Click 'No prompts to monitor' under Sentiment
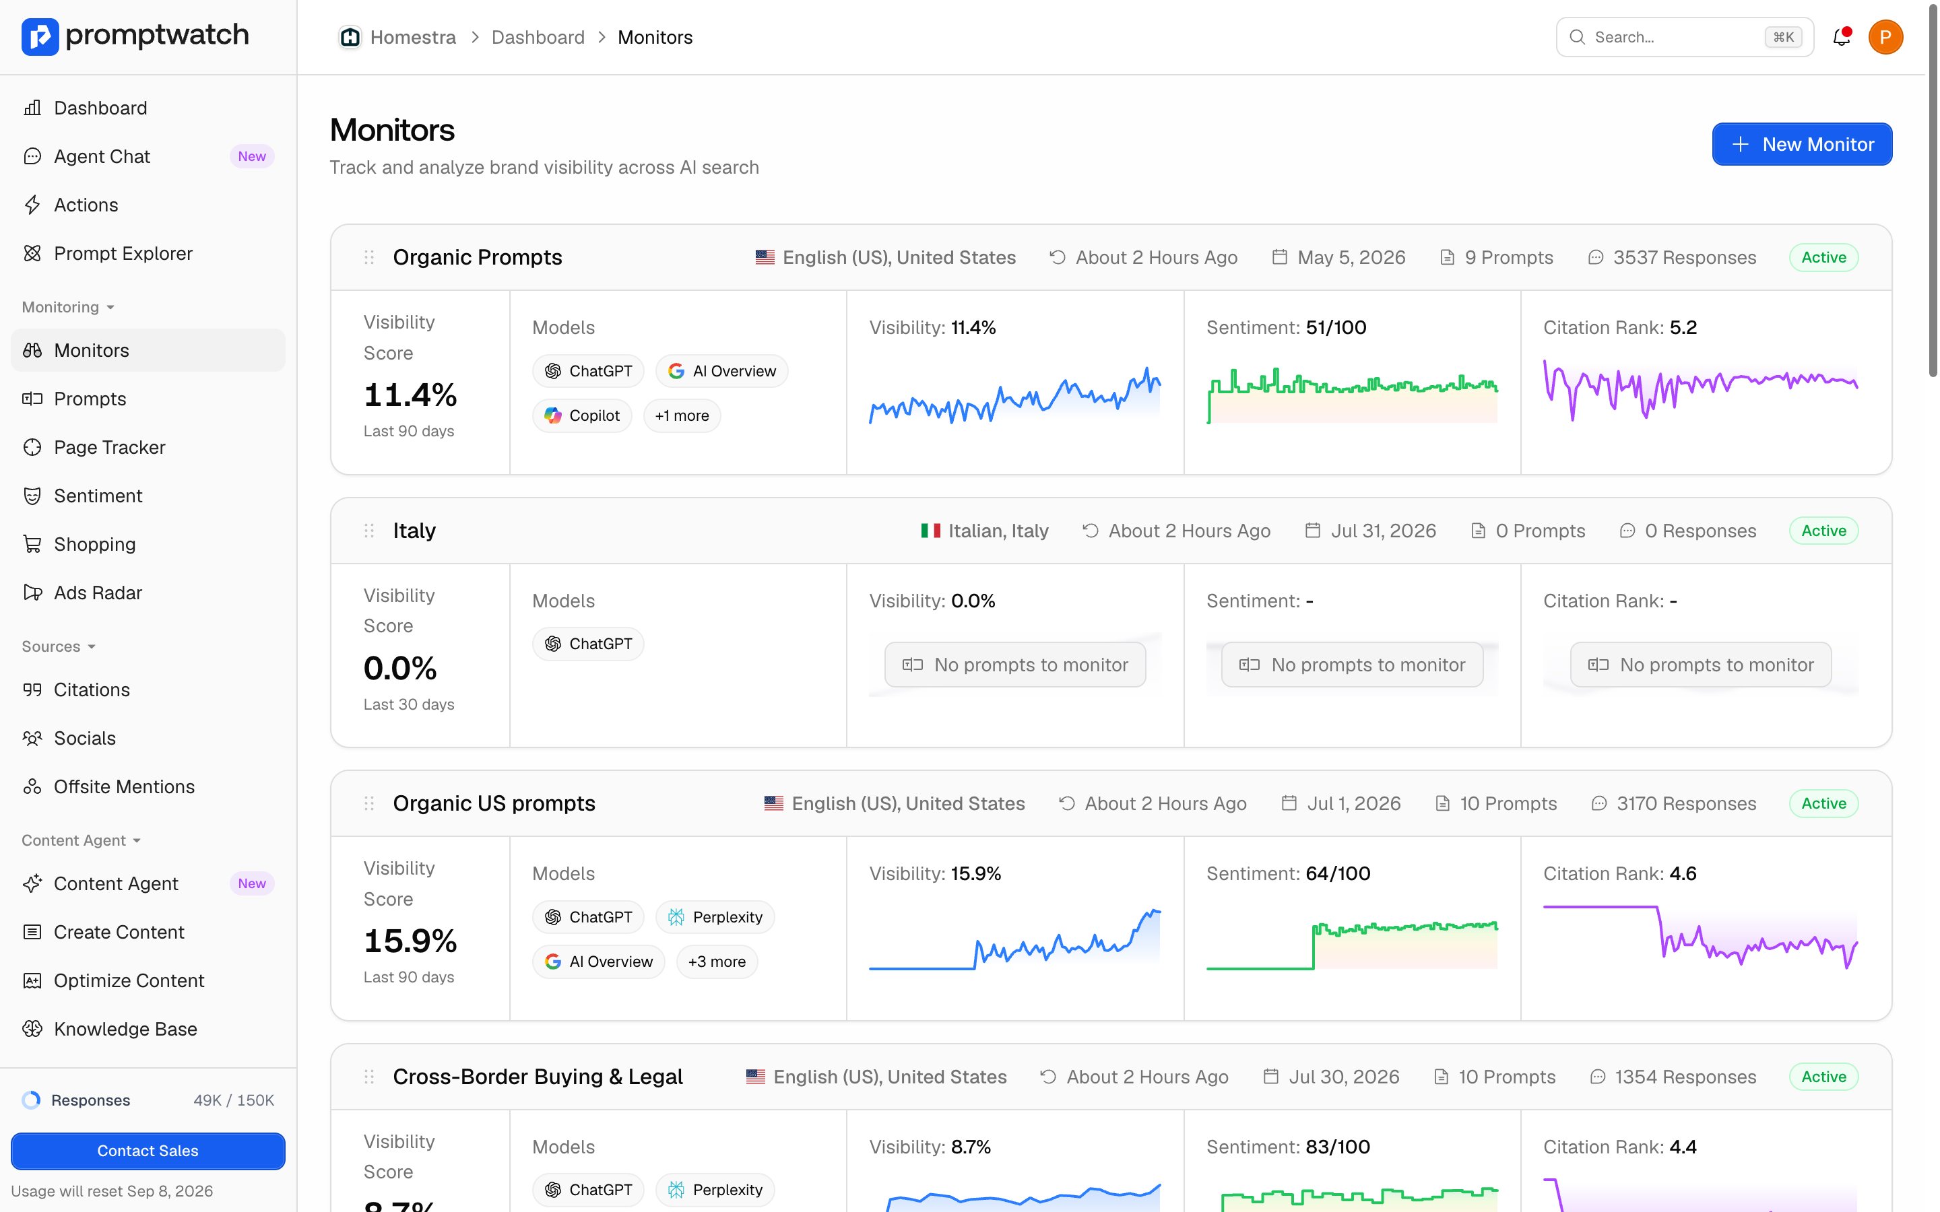 1353,665
